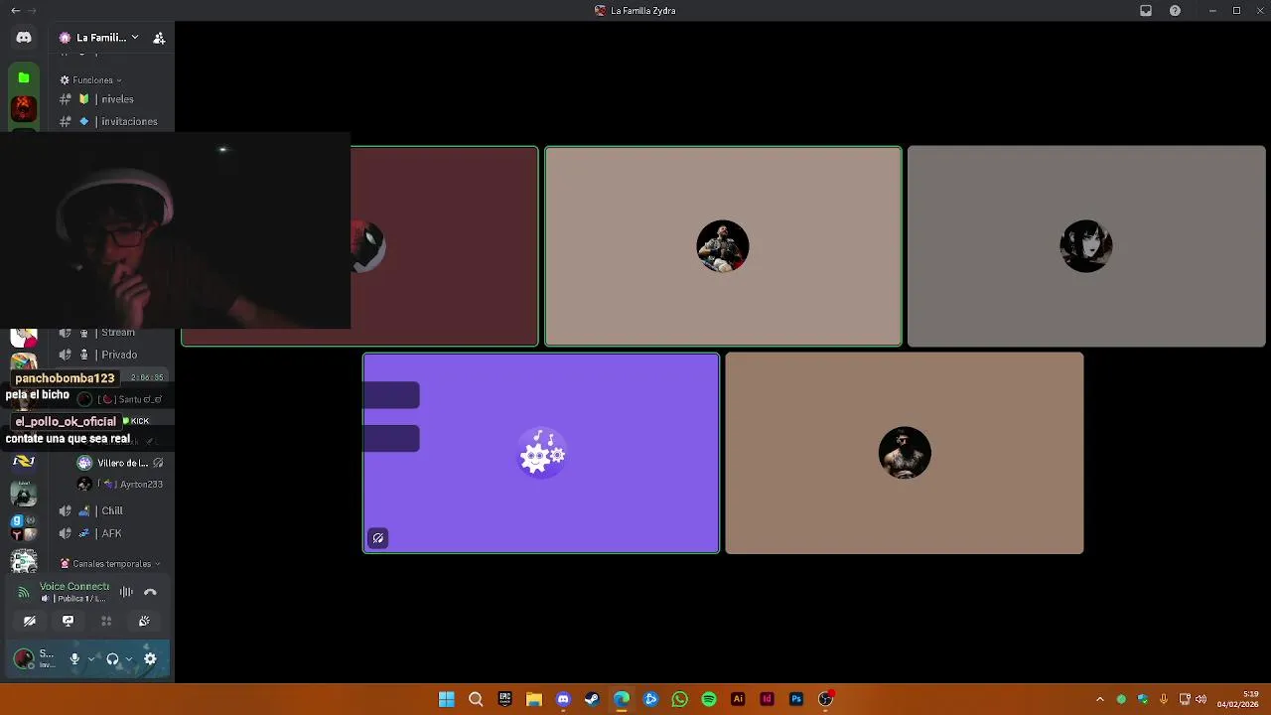The image size is (1271, 715).
Task: Open File Explorer from the taskbar
Action: point(534,699)
